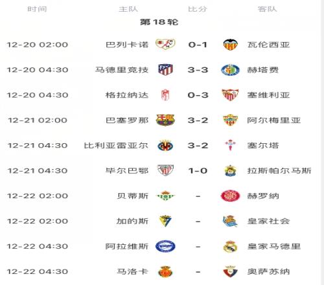This screenshot has width=324, height=285.
Task: Click the 拉斯帕尔马斯 team name
Action: (x=279, y=171)
